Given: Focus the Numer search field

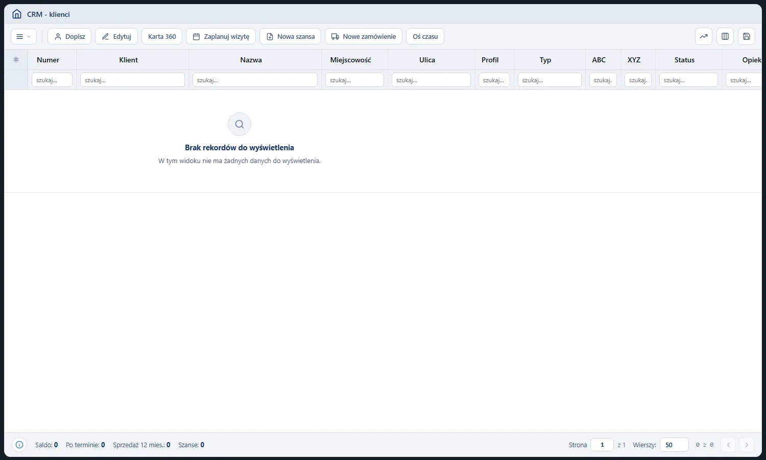Looking at the screenshot, I should [52, 80].
